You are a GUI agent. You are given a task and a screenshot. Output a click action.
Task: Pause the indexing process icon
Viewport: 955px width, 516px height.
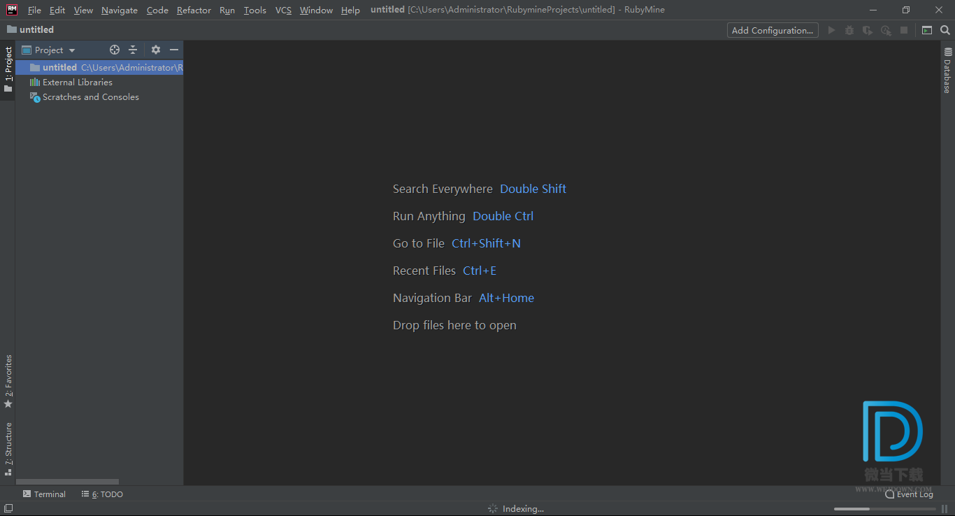945,508
